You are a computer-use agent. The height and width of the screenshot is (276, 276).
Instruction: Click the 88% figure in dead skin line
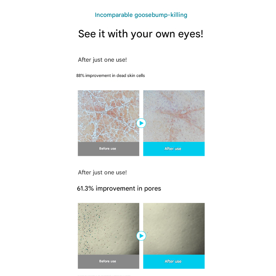click(x=81, y=76)
